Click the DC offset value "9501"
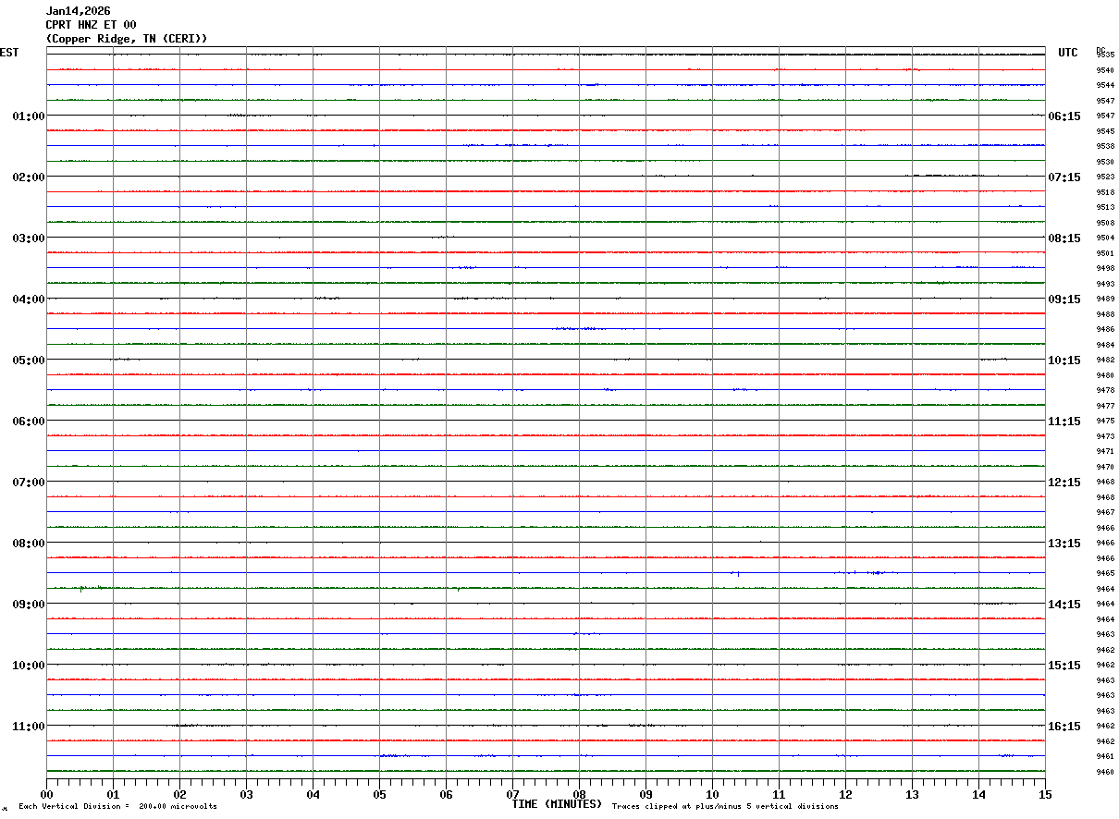 click(x=1105, y=253)
